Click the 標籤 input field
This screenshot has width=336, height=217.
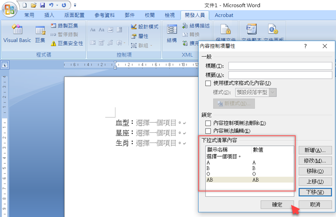pyautogui.click(x=280, y=75)
